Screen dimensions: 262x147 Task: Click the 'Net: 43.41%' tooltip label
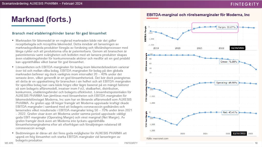[x=230, y=112]
